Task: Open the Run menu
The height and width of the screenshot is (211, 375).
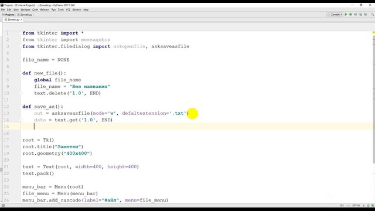Action: pos(53,9)
